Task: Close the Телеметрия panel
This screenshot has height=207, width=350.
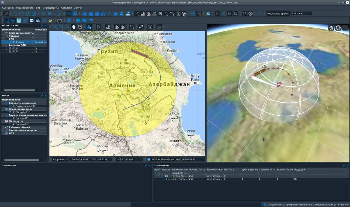Action: [x=150, y=165]
